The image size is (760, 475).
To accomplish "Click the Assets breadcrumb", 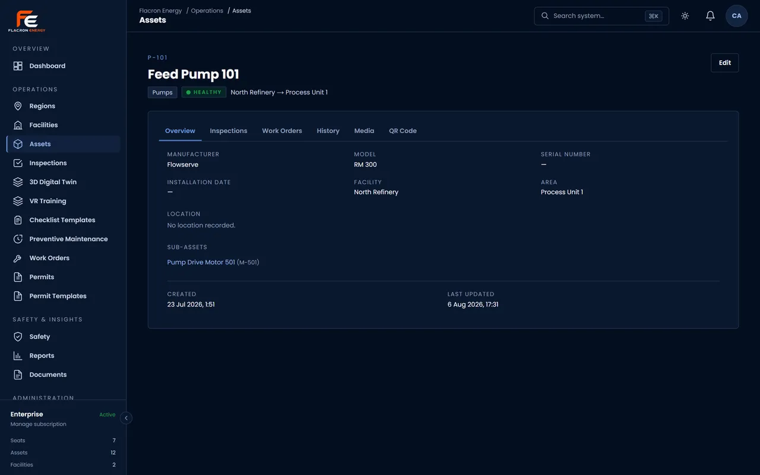I will (242, 11).
